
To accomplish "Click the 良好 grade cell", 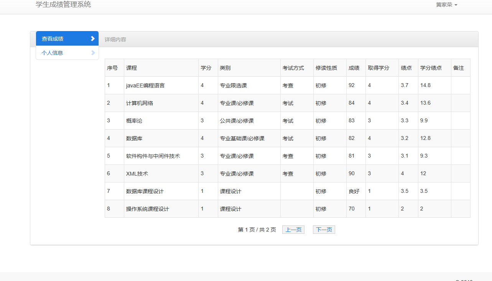I will 353,191.
